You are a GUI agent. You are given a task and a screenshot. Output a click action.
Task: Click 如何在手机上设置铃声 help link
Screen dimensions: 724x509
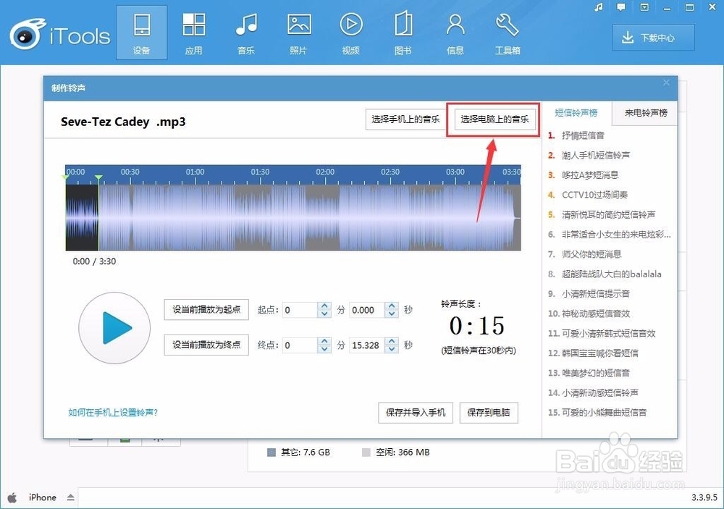pos(112,412)
